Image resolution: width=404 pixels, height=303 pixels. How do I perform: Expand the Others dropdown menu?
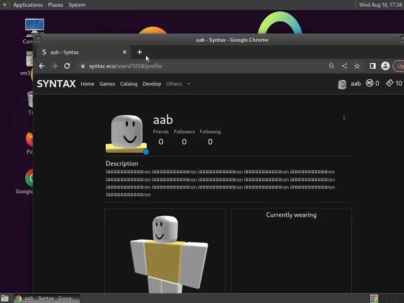pos(178,84)
